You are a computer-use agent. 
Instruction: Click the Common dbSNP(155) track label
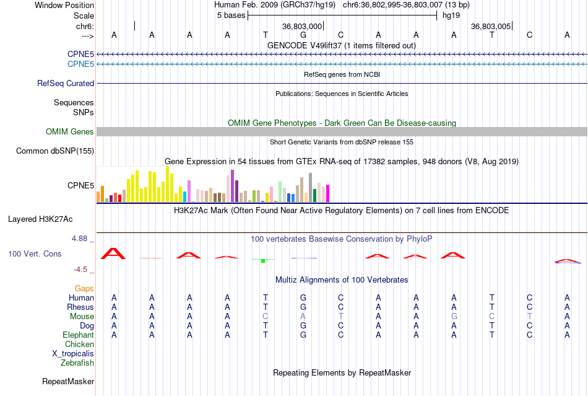55,151
